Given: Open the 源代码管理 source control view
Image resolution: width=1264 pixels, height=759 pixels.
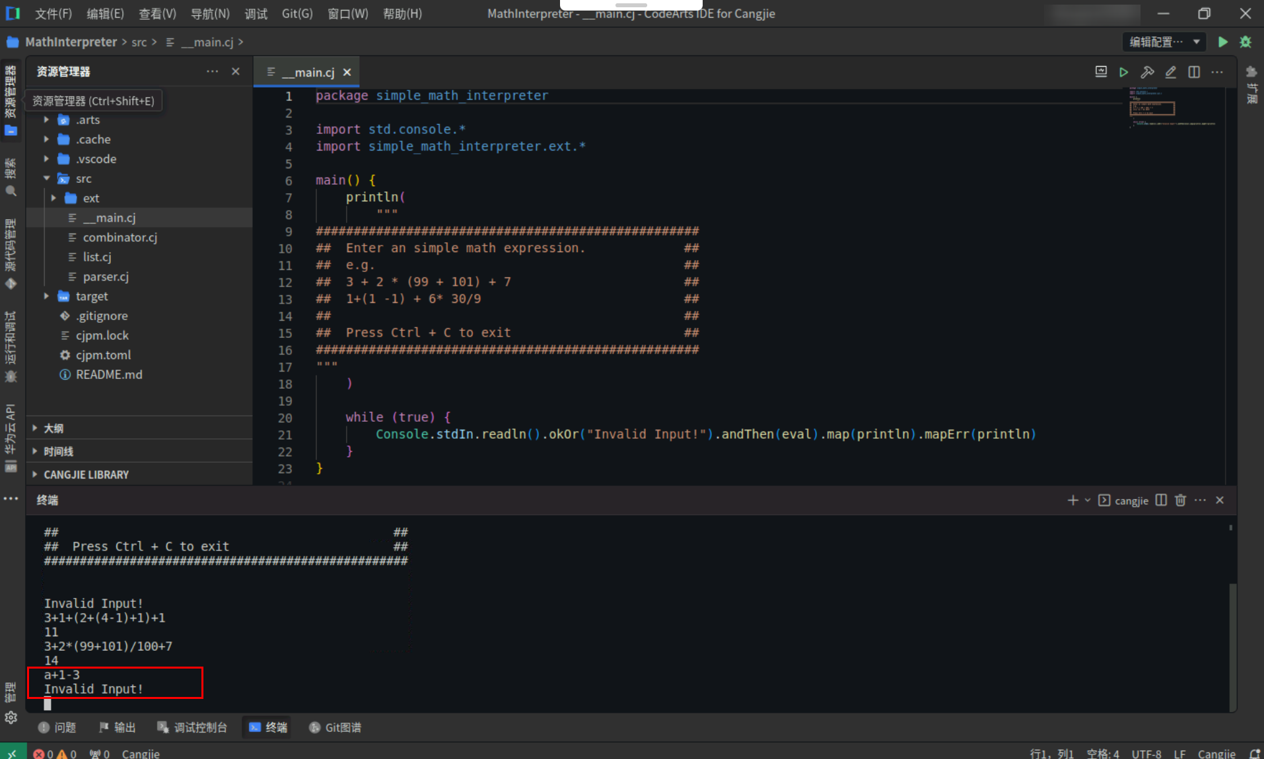Looking at the screenshot, I should [11, 254].
